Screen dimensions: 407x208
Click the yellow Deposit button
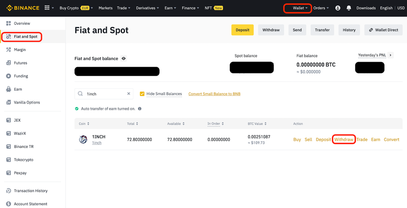[x=242, y=30]
